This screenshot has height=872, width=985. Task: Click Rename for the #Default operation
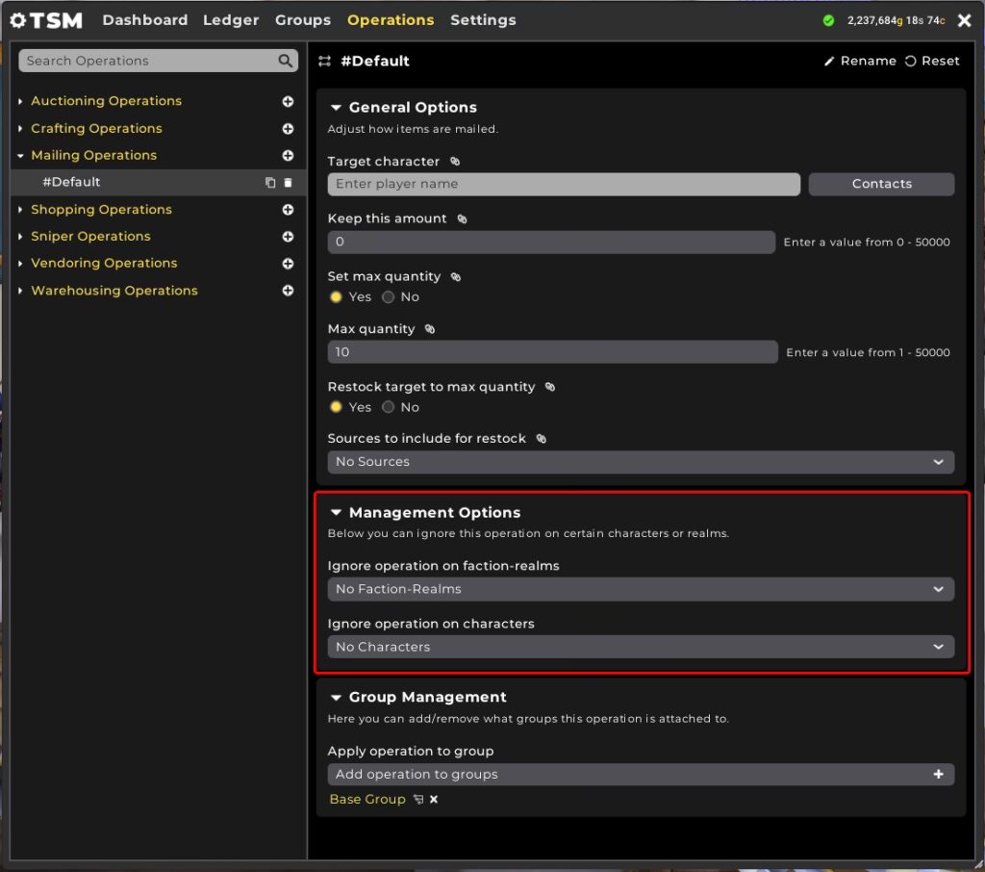click(859, 61)
